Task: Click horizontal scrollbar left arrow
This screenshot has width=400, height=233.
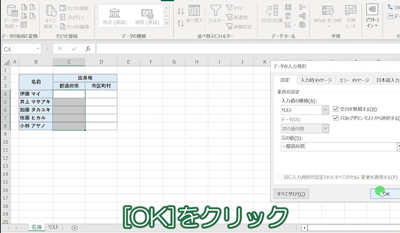Action: [x=304, y=228]
